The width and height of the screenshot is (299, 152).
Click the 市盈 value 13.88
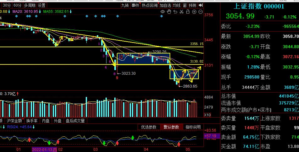[293, 146]
